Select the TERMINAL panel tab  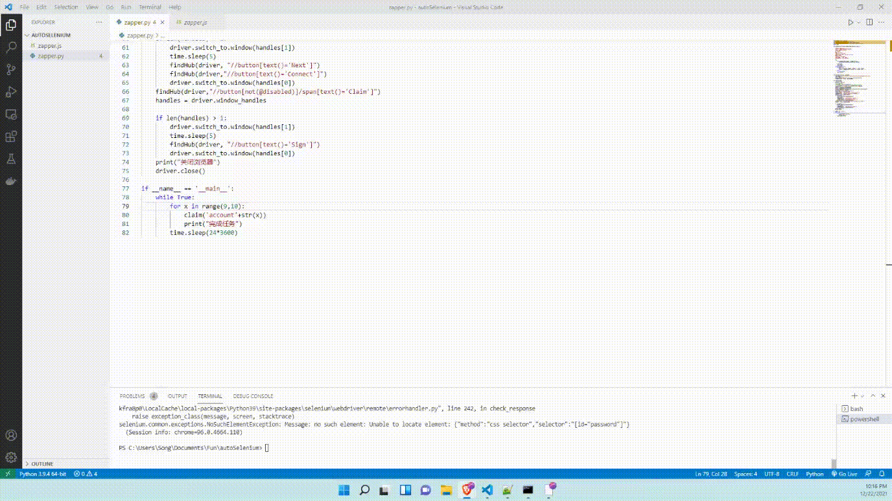tap(210, 396)
